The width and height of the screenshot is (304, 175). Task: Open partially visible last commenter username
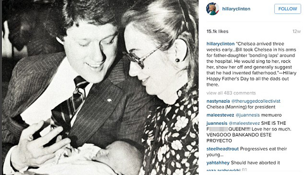click(223, 170)
